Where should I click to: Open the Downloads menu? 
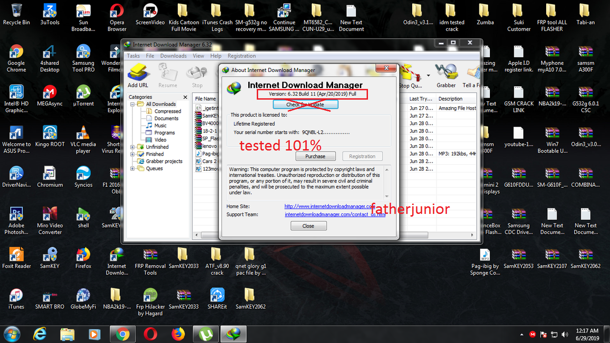[x=173, y=56]
